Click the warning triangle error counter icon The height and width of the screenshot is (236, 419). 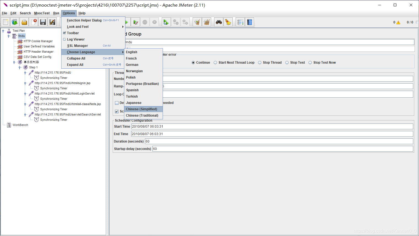click(x=398, y=22)
